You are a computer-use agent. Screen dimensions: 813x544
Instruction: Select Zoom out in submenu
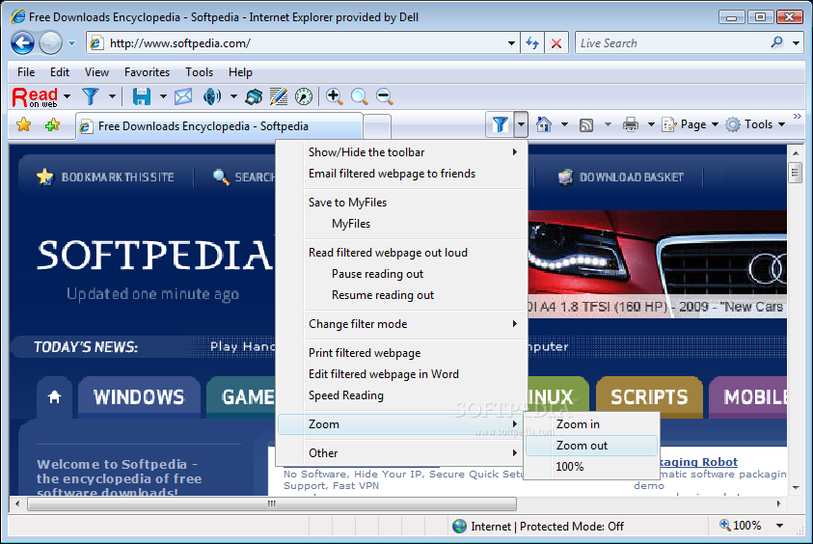pos(591,446)
